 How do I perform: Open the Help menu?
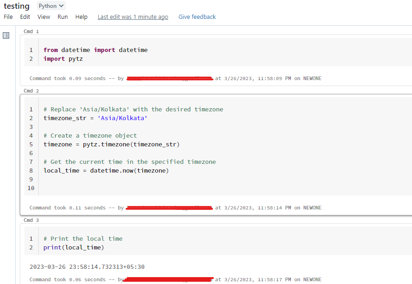[81, 17]
